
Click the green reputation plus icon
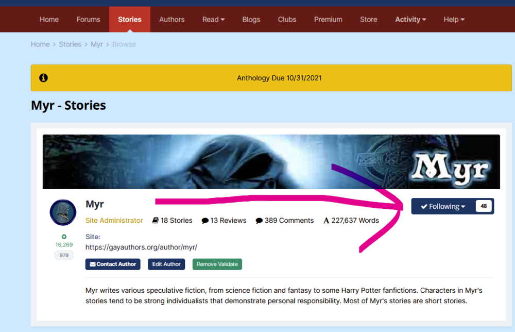pyautogui.click(x=64, y=237)
